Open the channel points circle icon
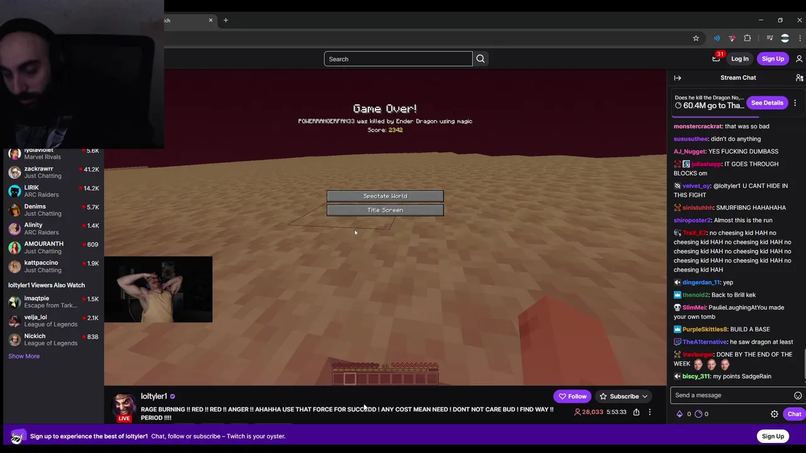Screen dimensions: 806x453 coord(698,414)
